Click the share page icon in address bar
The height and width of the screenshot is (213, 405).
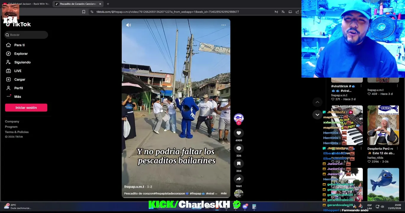coord(297,12)
